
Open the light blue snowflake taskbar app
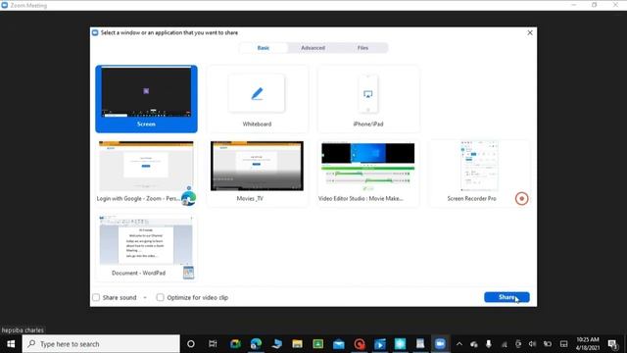point(400,344)
